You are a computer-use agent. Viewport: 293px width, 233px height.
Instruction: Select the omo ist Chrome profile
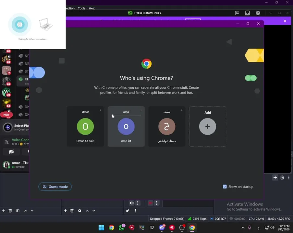coord(126,127)
